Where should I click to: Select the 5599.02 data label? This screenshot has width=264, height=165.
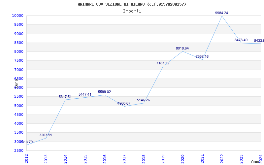tap(104, 92)
